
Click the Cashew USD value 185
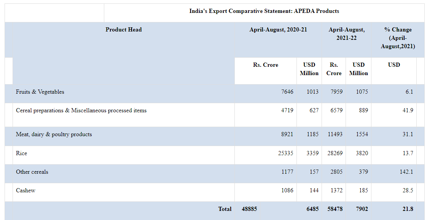coord(363,190)
